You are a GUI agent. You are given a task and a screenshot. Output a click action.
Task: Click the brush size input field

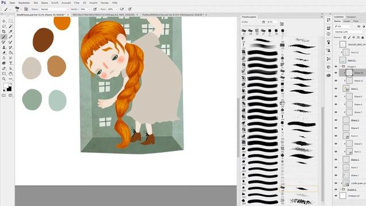coord(272,22)
